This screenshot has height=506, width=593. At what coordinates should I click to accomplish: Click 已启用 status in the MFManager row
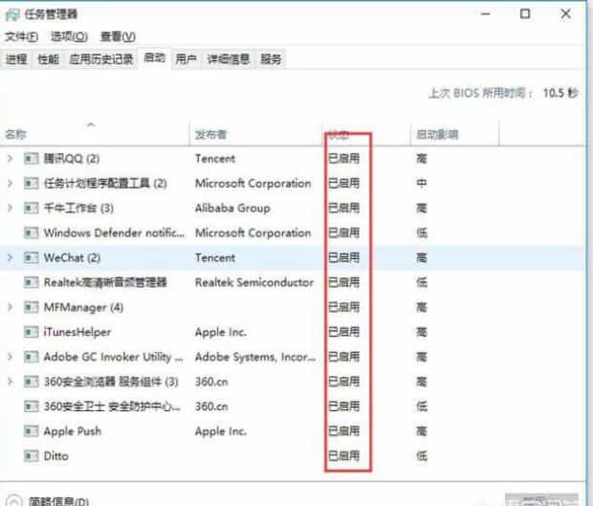pyautogui.click(x=343, y=307)
